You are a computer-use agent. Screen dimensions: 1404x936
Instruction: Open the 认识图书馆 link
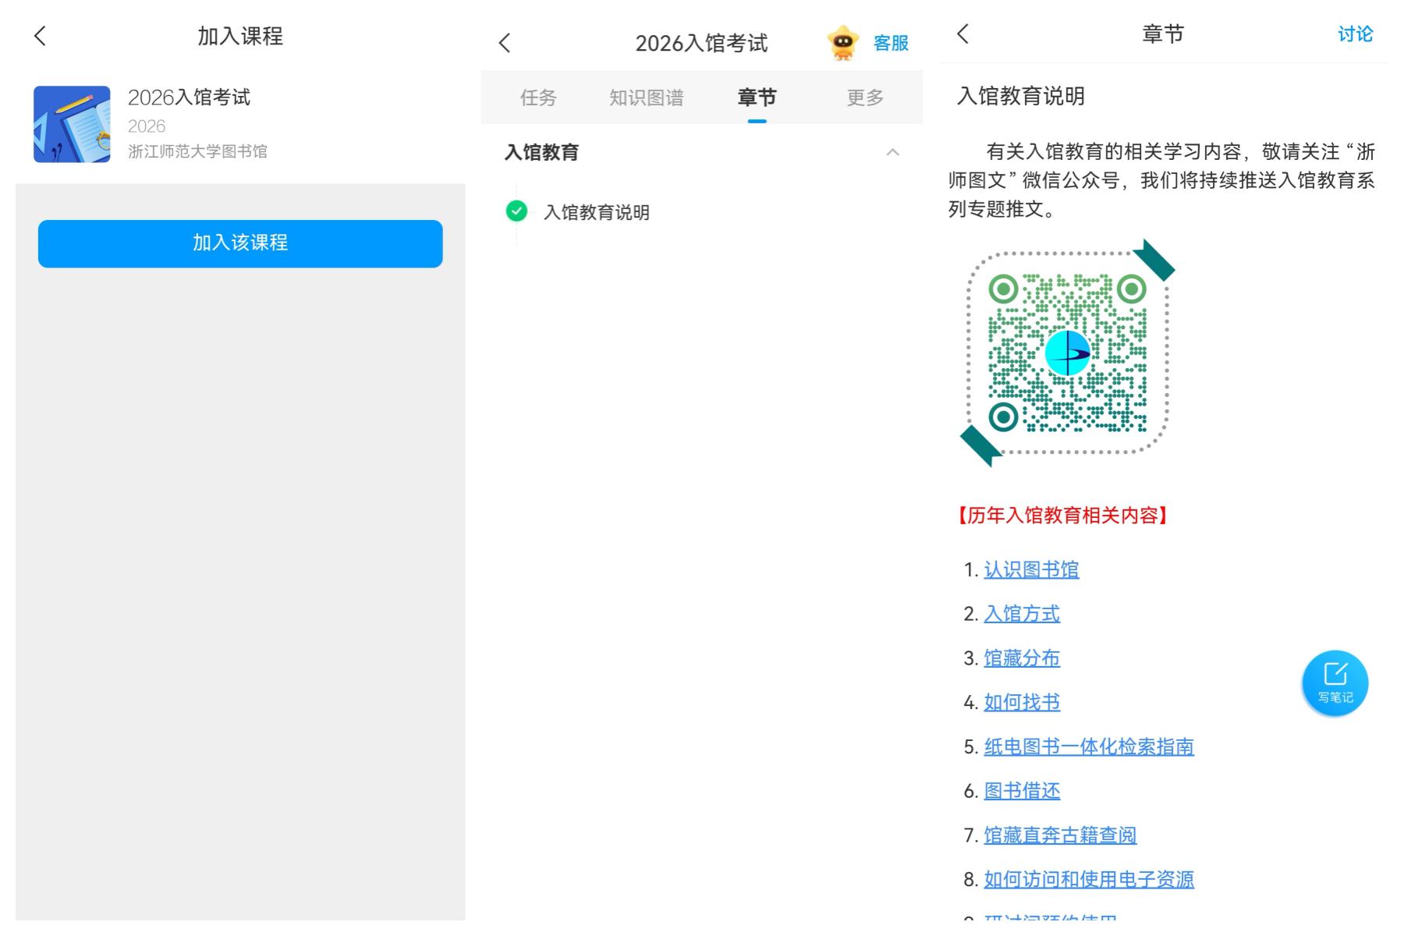1031,569
